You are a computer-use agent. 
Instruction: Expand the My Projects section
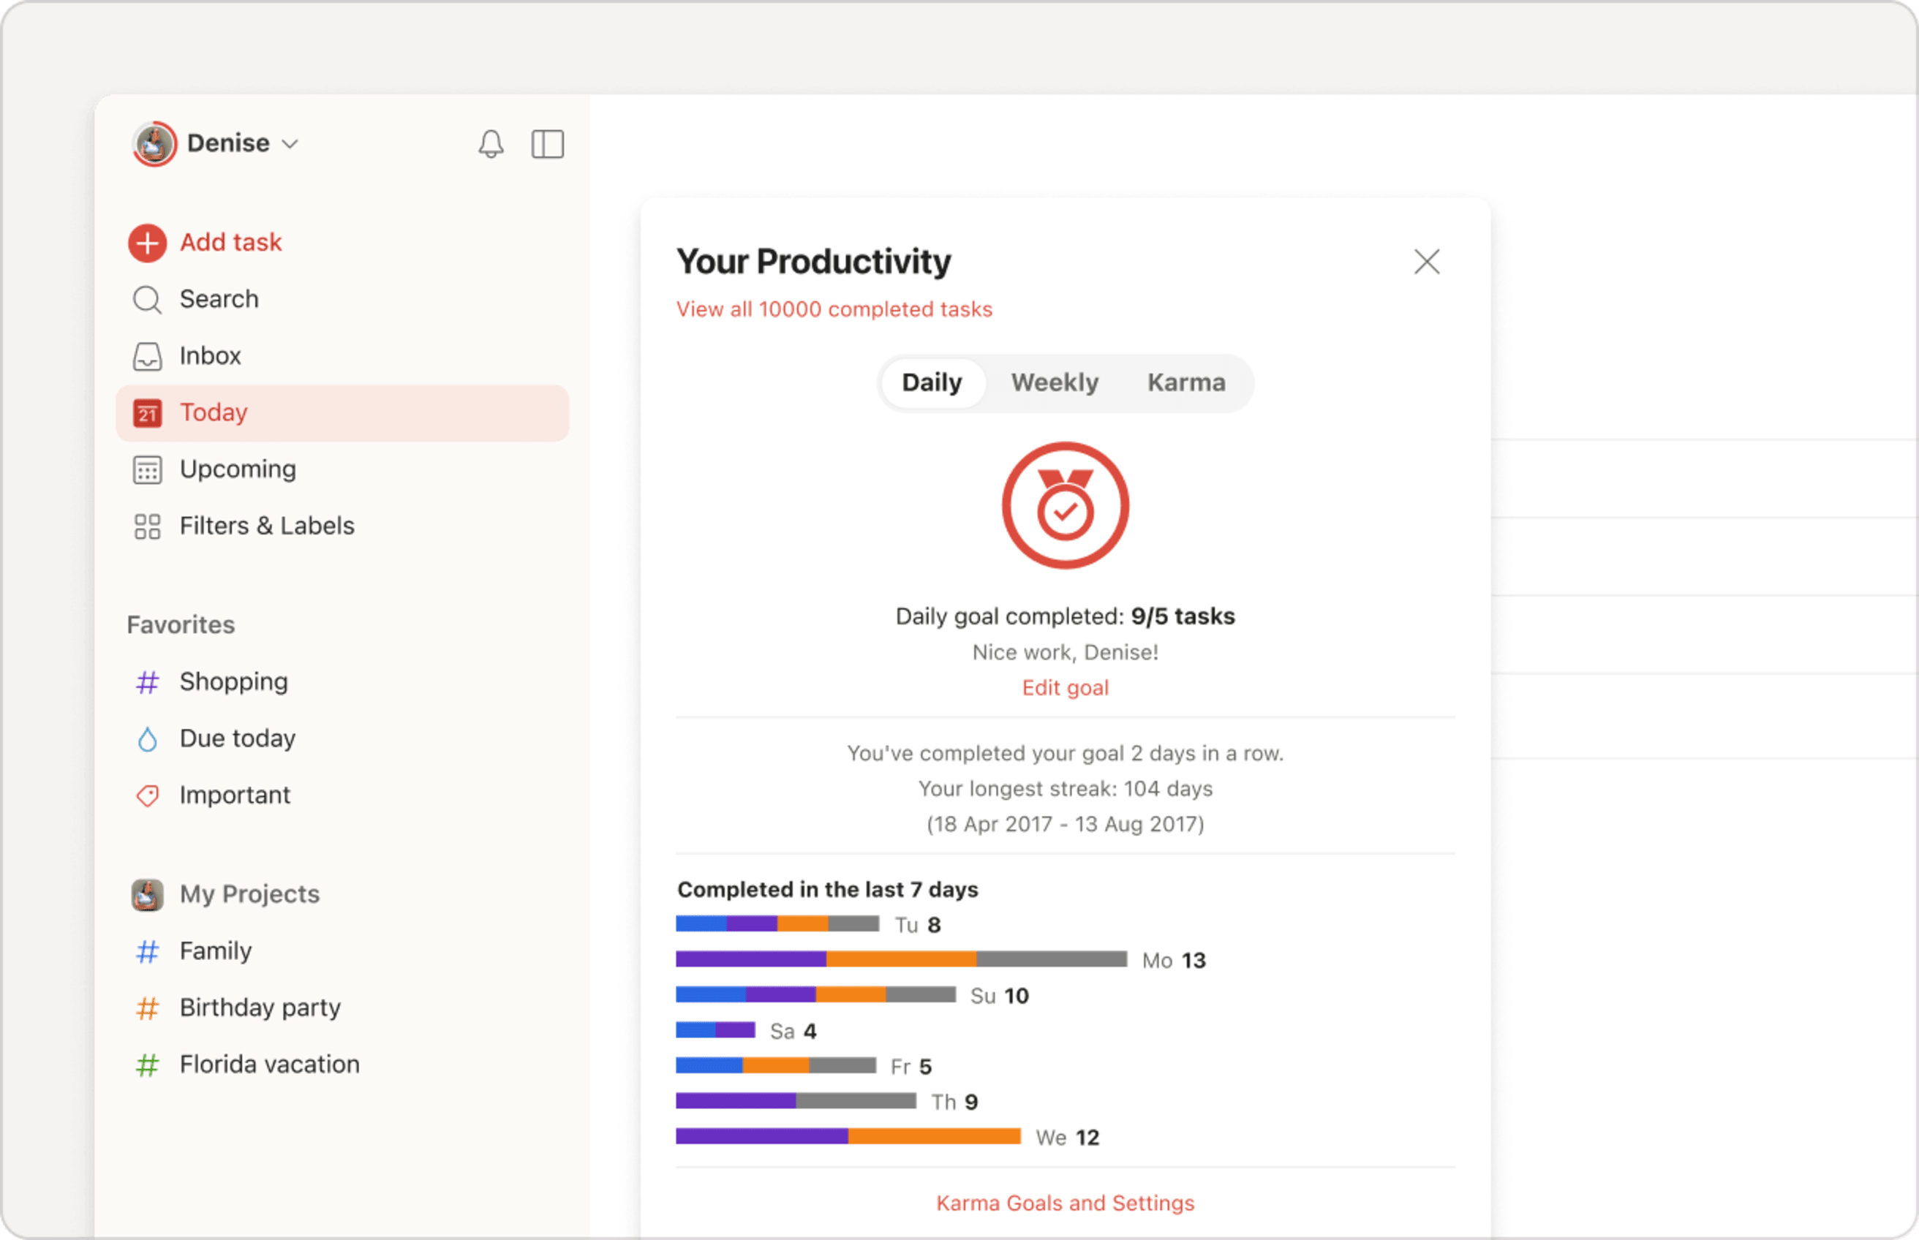click(249, 892)
